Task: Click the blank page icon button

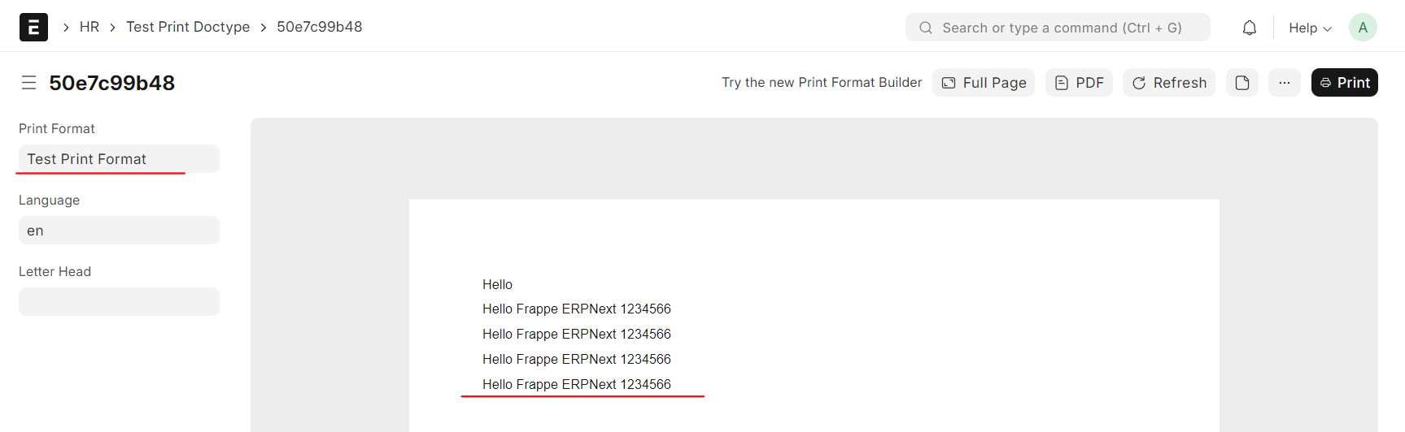Action: [x=1241, y=83]
